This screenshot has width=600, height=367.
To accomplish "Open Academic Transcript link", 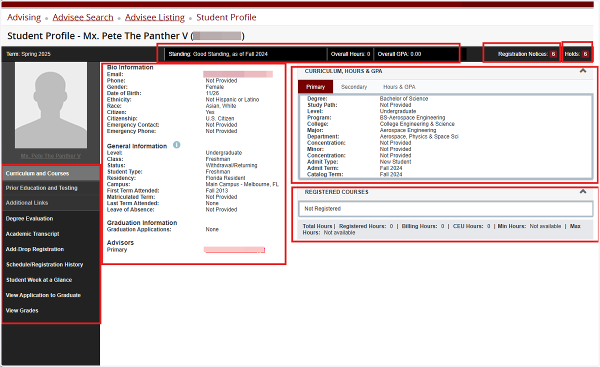I will point(32,234).
